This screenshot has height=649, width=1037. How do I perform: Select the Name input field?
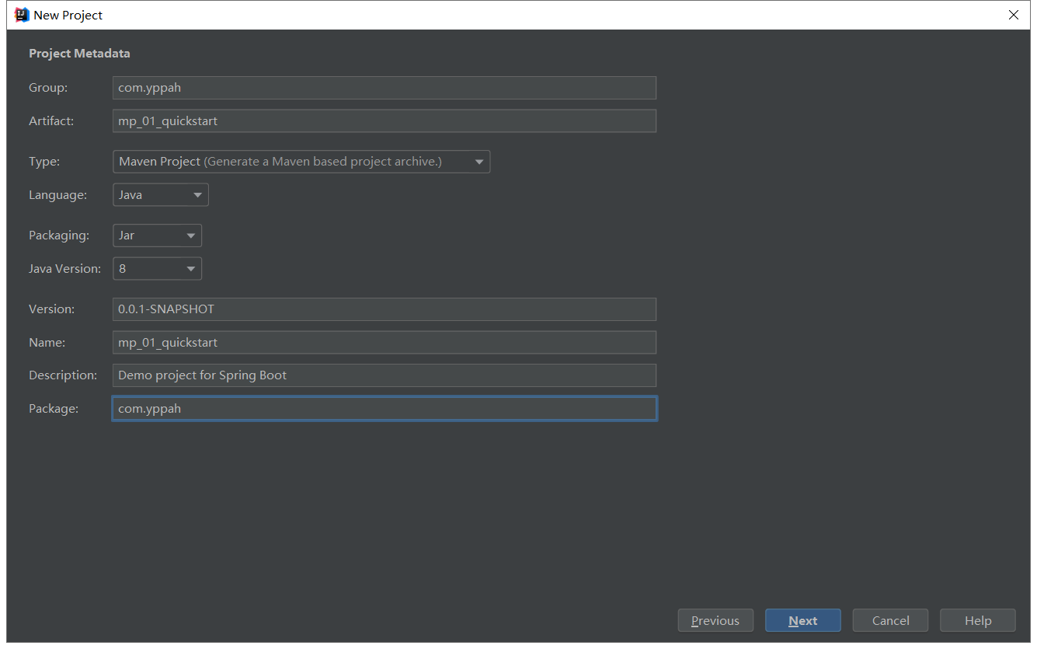tap(384, 343)
